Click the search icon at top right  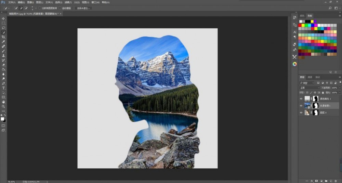pyautogui.click(x=330, y=8)
